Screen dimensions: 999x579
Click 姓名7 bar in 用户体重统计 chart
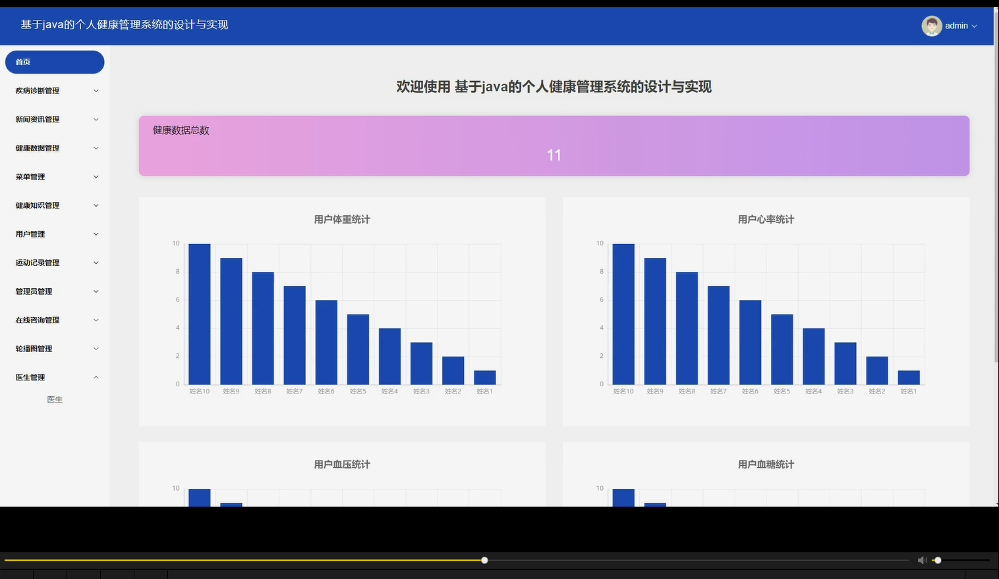(x=295, y=335)
